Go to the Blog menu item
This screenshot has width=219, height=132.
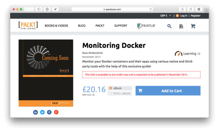pyautogui.click(x=82, y=26)
